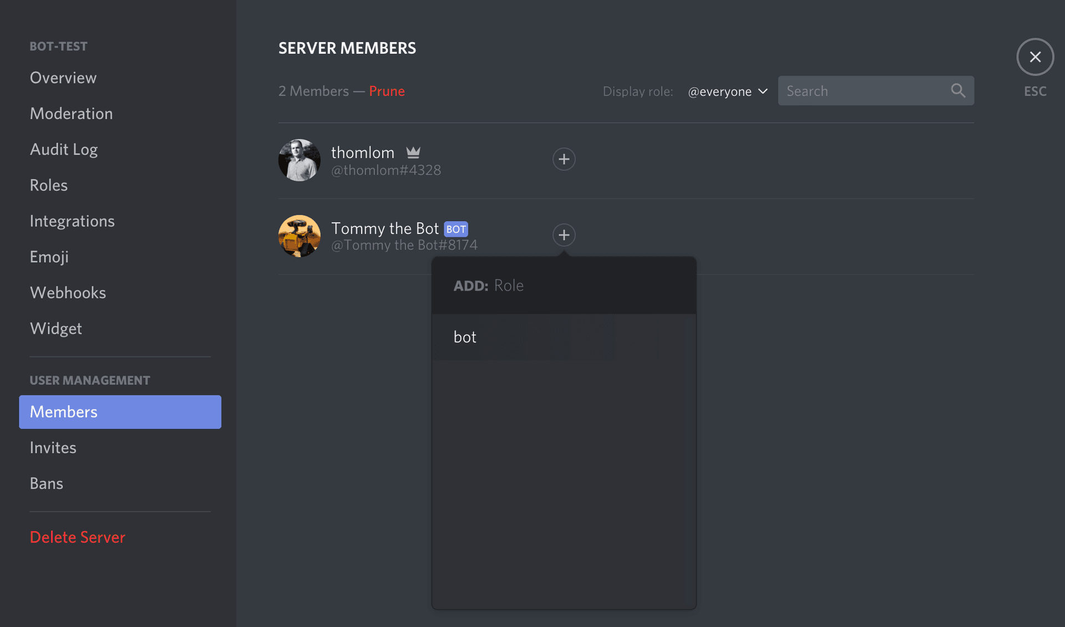The height and width of the screenshot is (627, 1065).
Task: Click Delete Server
Action: [78, 537]
